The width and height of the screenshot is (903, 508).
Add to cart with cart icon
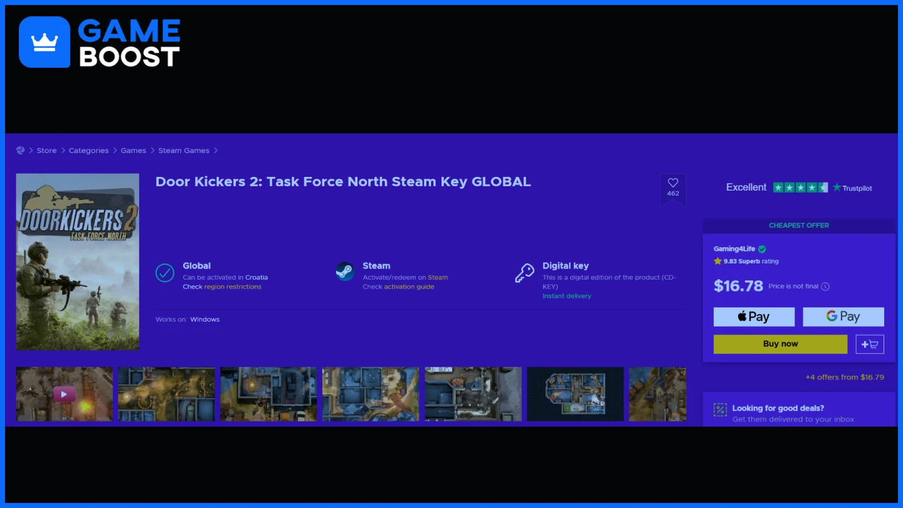[x=870, y=344]
